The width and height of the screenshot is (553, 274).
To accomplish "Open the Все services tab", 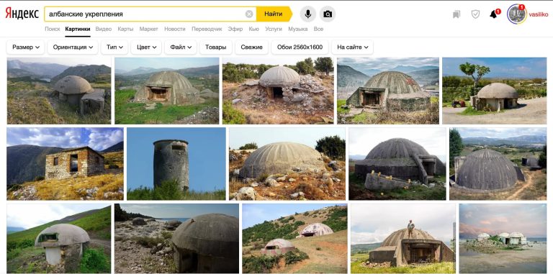I will click(x=318, y=29).
